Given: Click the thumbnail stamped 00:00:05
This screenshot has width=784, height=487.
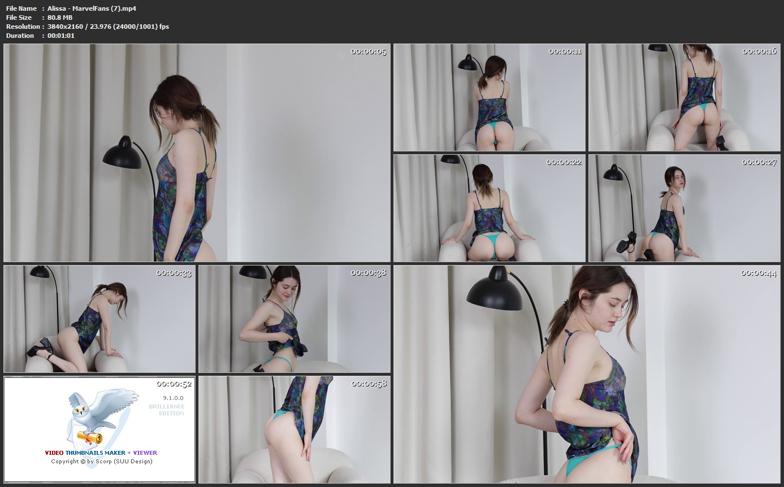Looking at the screenshot, I should [x=197, y=153].
